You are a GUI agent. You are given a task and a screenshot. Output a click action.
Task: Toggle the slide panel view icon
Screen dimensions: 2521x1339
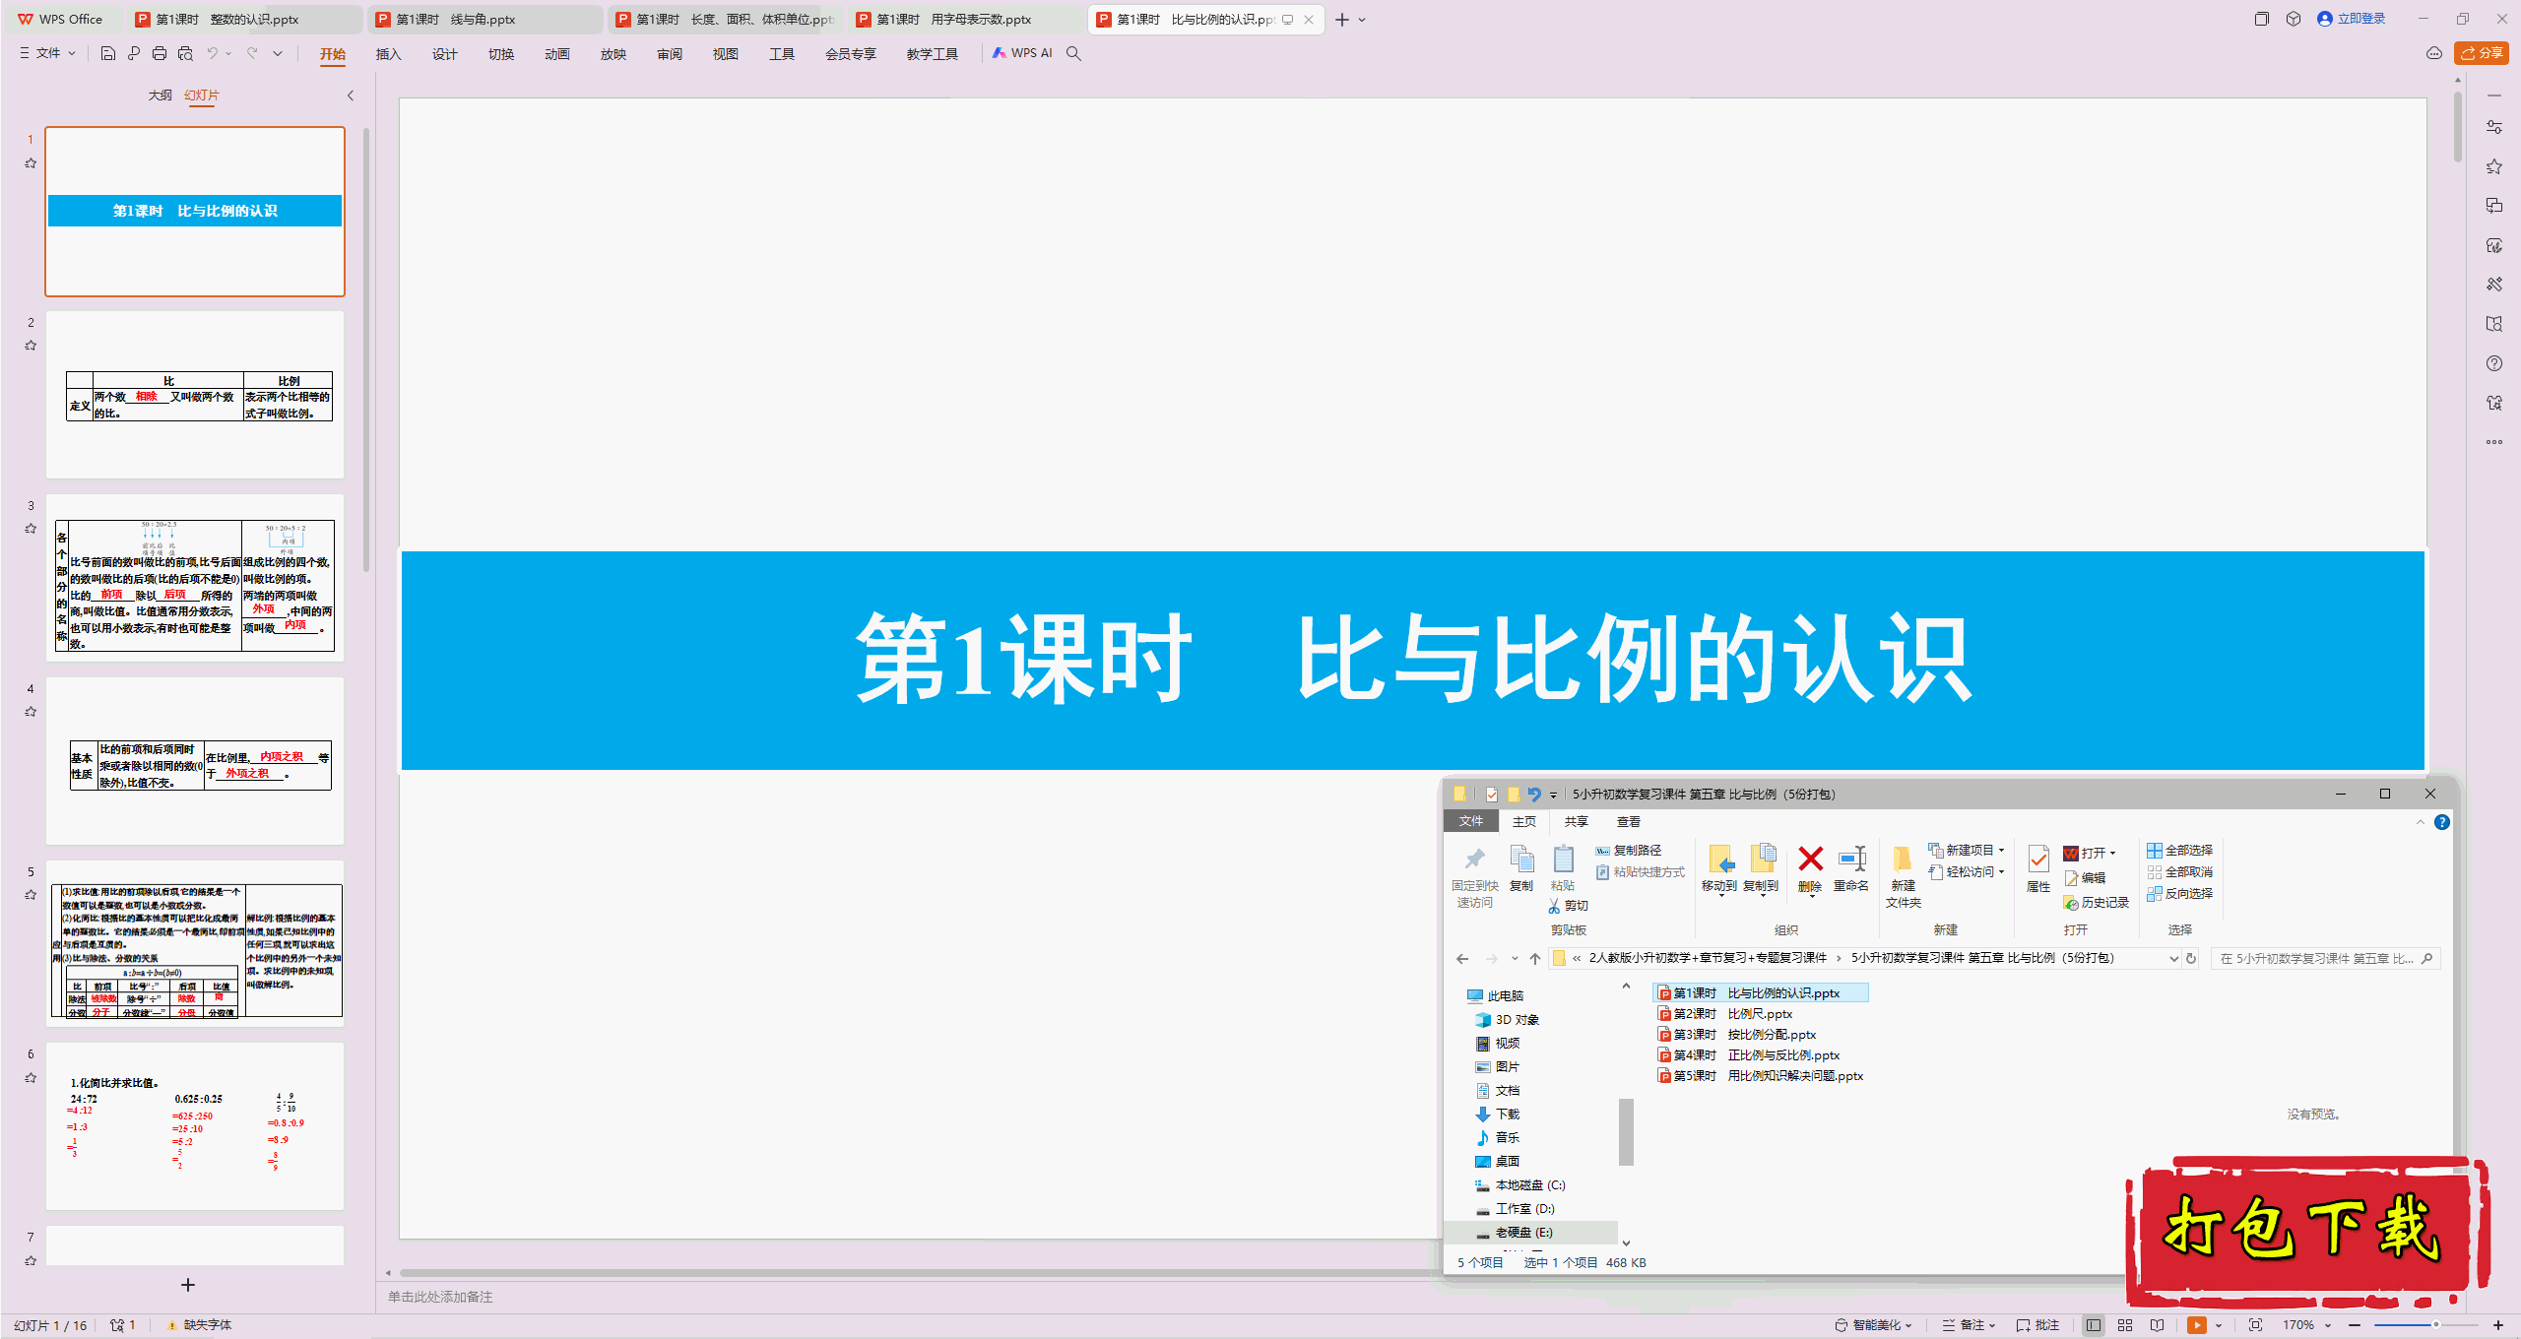[x=351, y=96]
